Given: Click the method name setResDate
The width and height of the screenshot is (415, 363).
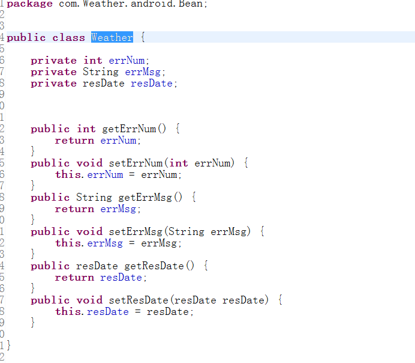Looking at the screenshot, I should (139, 300).
